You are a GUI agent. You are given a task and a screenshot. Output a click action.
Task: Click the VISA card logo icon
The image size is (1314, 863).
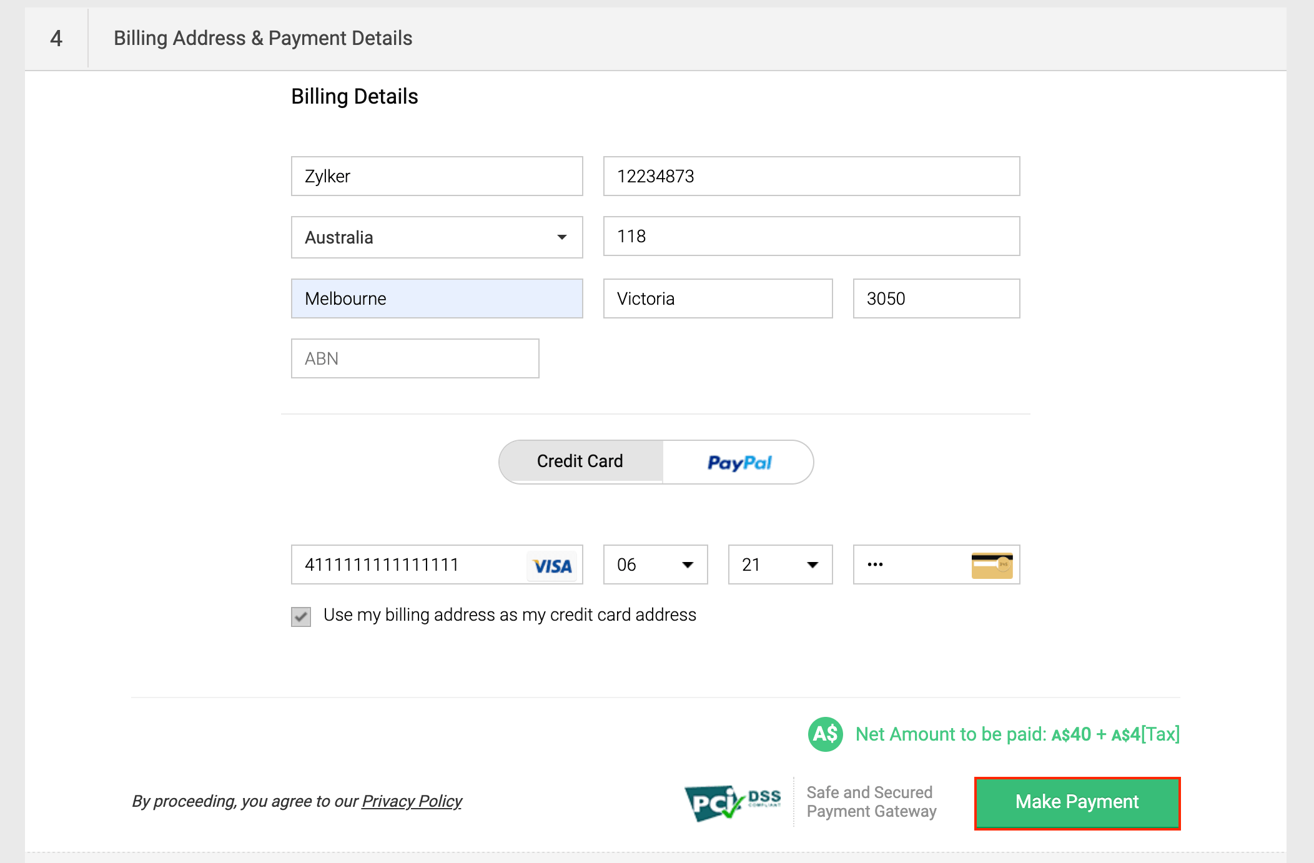coord(552,566)
